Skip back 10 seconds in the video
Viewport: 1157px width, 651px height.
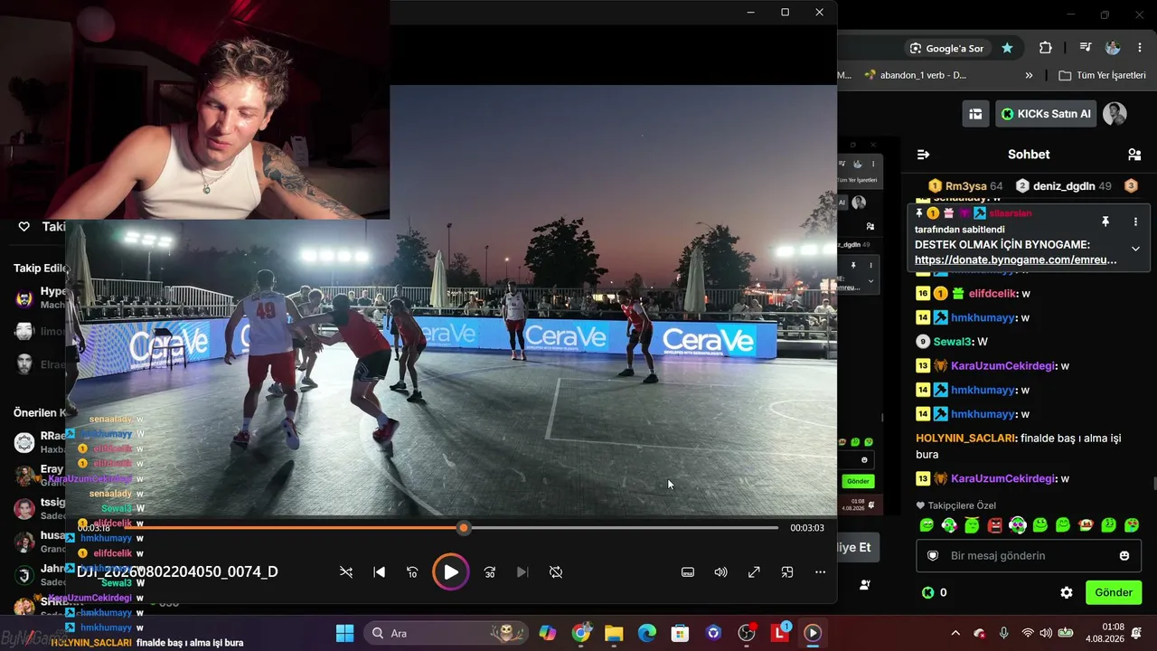(412, 572)
